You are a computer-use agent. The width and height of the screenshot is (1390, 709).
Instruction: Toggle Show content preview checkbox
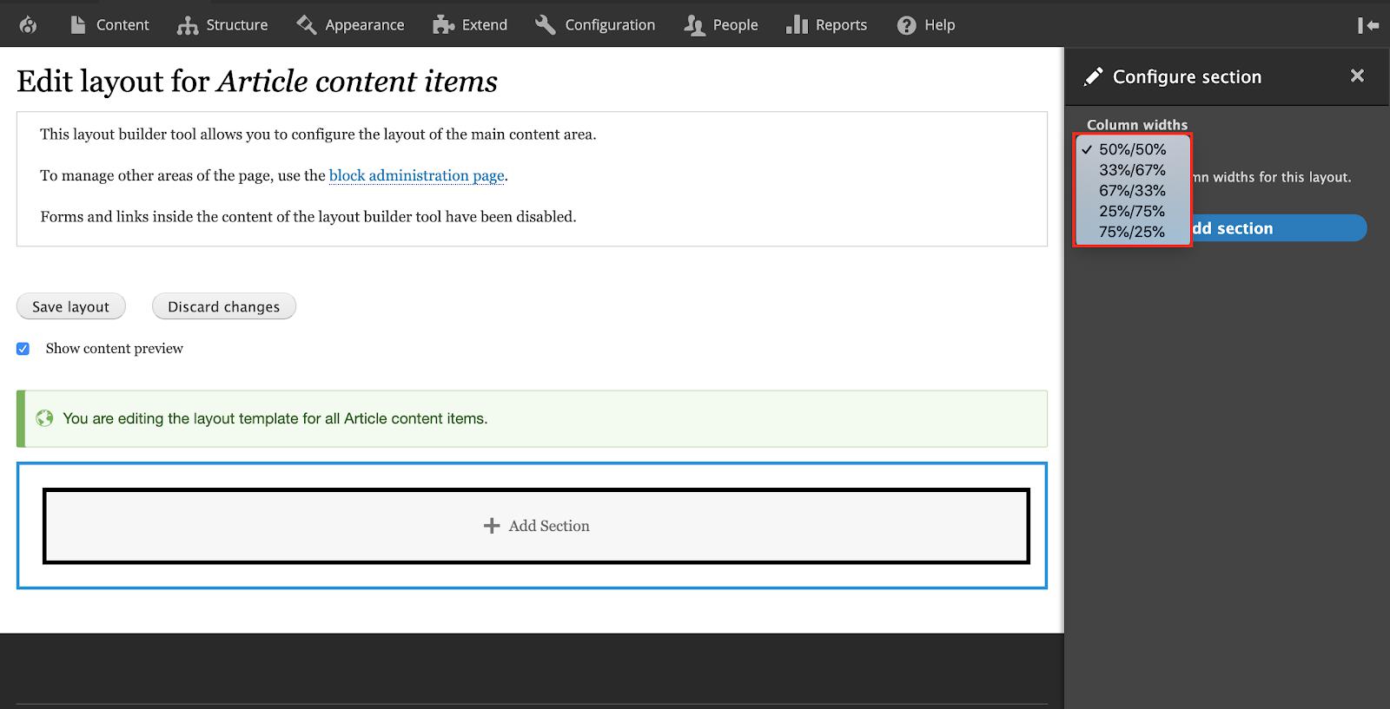point(23,349)
